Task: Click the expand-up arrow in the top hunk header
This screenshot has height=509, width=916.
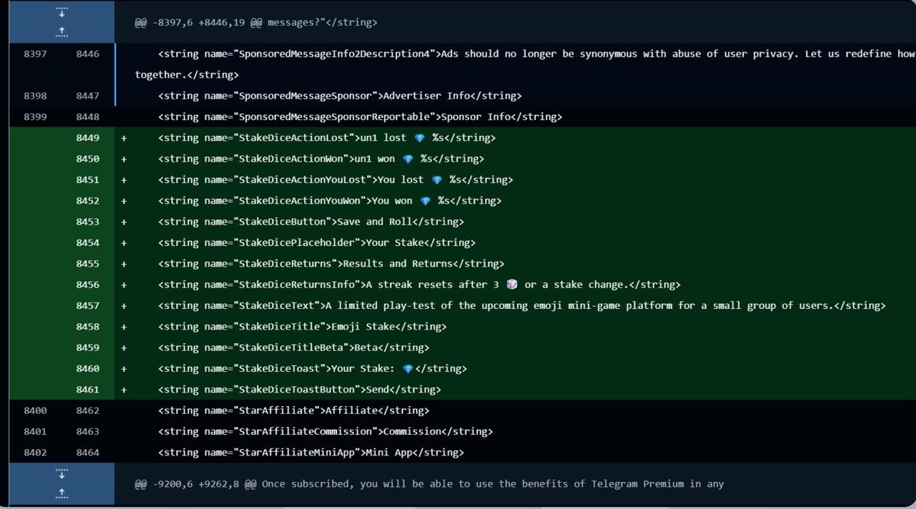Action: coord(62,31)
